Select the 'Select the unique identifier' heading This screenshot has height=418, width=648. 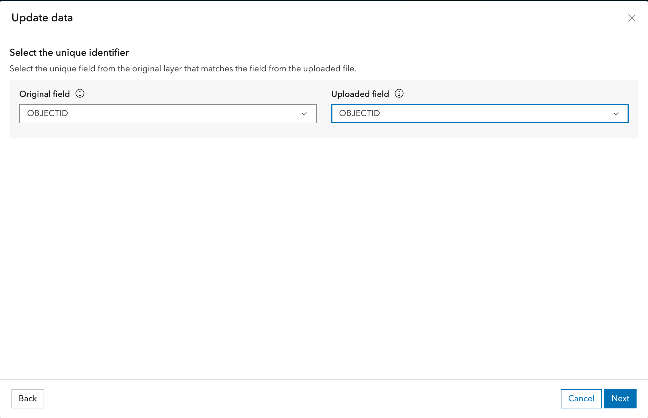click(69, 52)
